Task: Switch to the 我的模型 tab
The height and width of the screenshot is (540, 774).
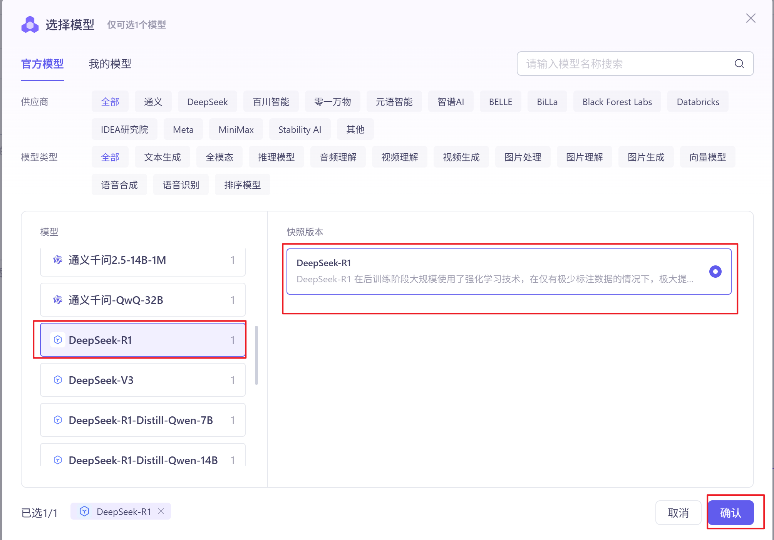Action: [x=110, y=64]
